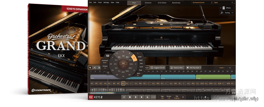Select the Track 1 tab
The height and width of the screenshot is (107, 264).
(222, 68)
